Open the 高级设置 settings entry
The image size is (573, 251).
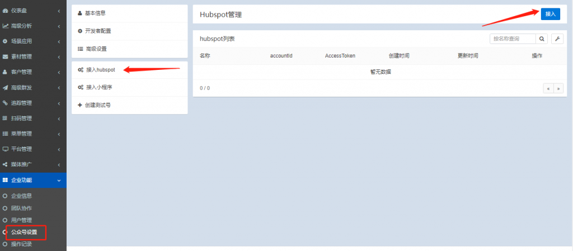(130, 49)
